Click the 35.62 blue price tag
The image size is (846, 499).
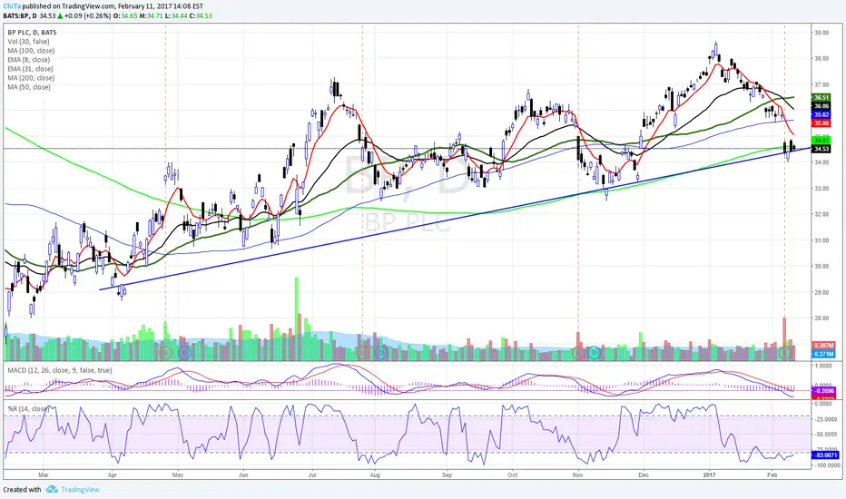[821, 115]
